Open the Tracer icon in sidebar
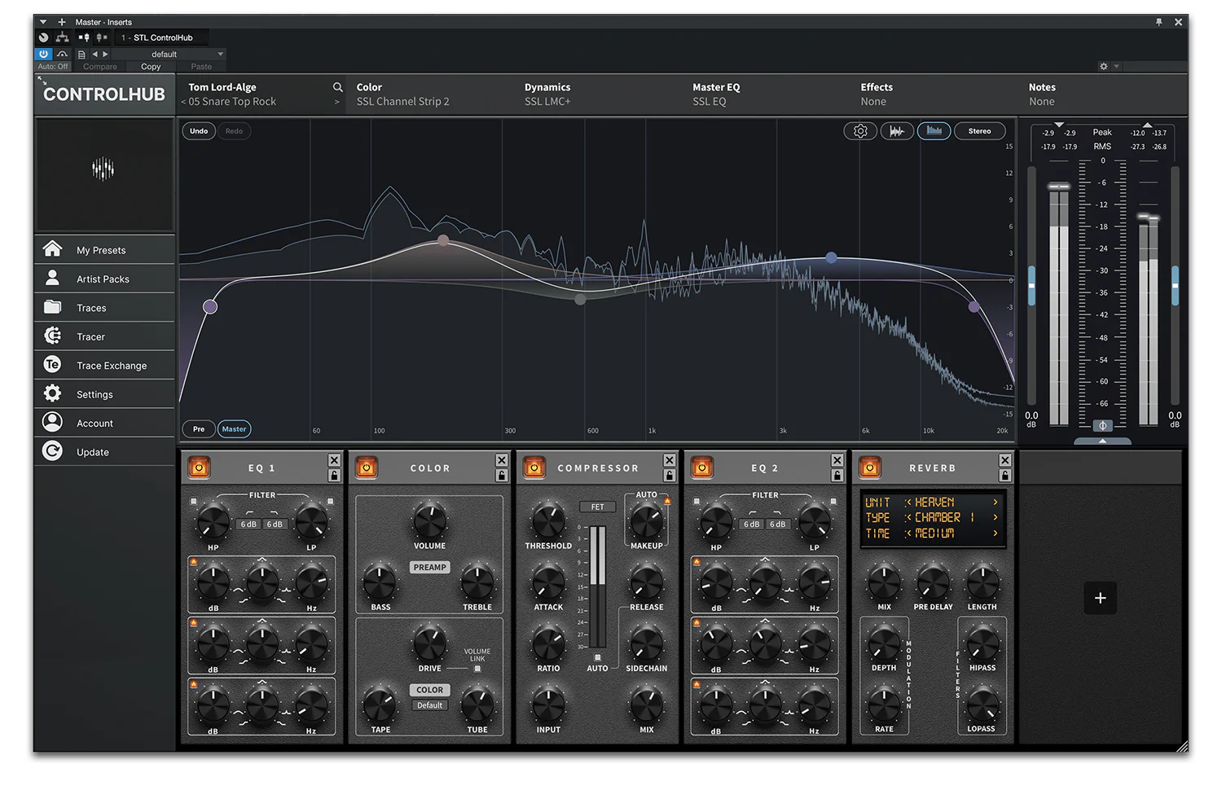This screenshot has height=786, width=1222. [x=52, y=336]
